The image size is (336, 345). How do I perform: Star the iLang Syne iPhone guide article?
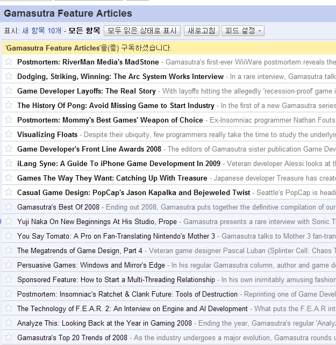[9, 163]
